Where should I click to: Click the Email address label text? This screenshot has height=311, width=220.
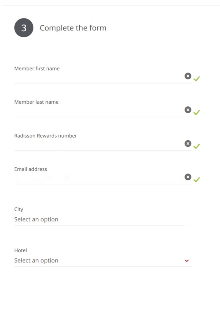click(x=30, y=169)
